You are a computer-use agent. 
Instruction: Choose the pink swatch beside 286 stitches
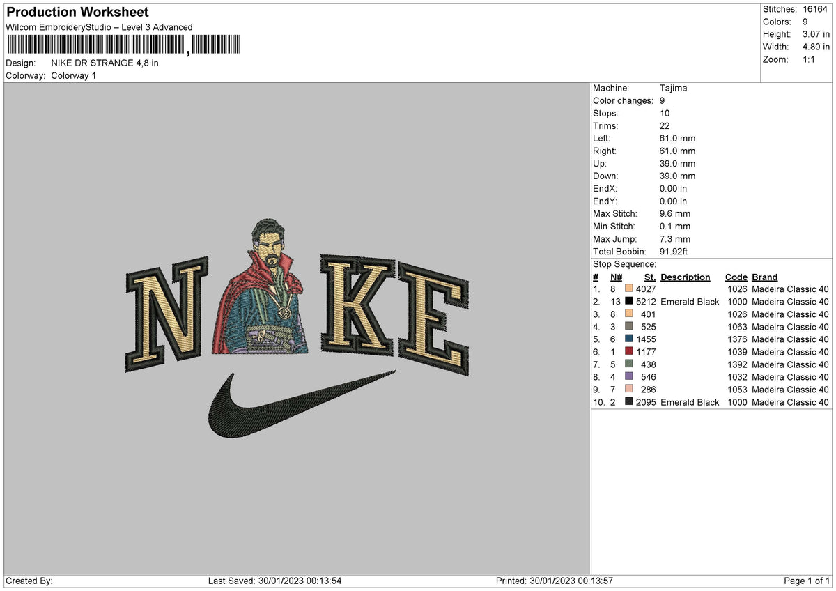pos(629,390)
